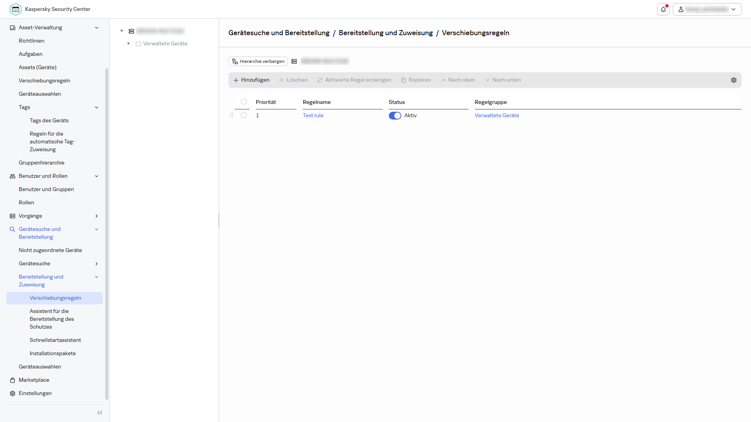Tick the select-all header checkbox

tap(244, 102)
